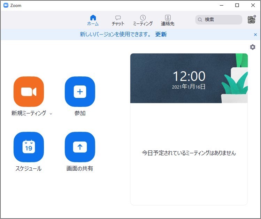
Task: Click the 今日予定されているミーティングはありません message area
Action: (x=189, y=153)
